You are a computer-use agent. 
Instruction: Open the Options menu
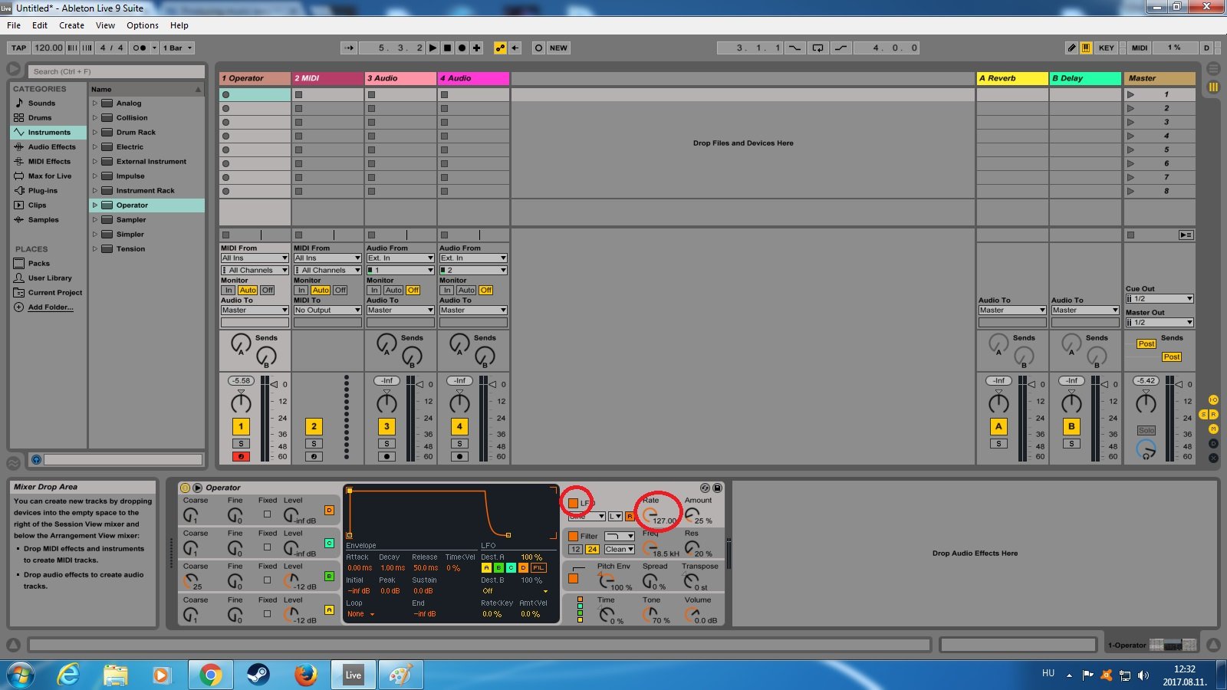tap(143, 25)
